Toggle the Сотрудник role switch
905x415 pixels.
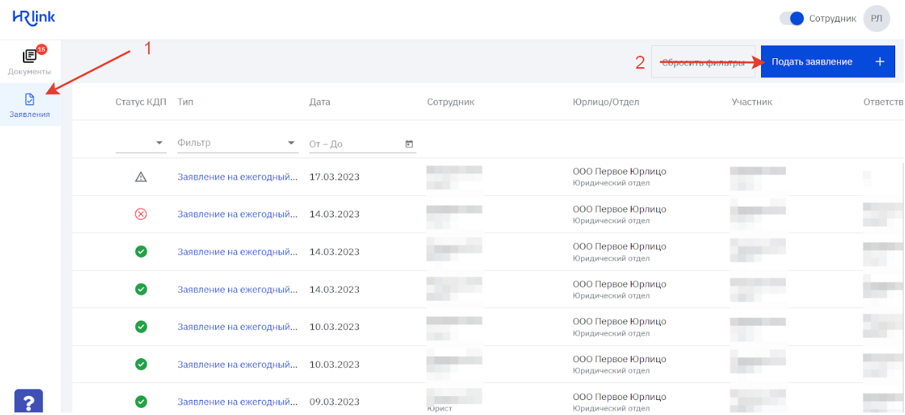tap(791, 18)
